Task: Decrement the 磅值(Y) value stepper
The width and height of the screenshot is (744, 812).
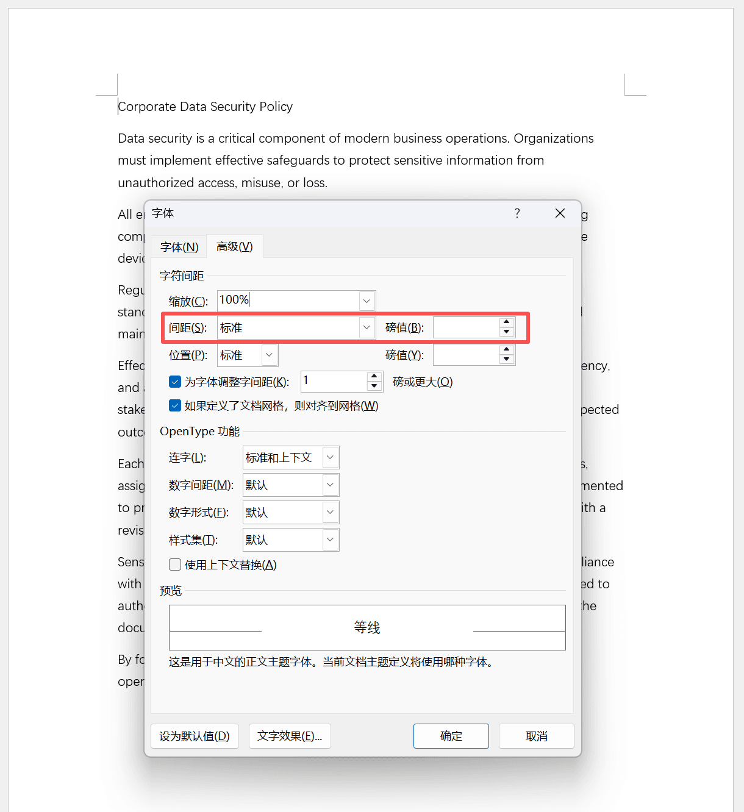Action: click(x=506, y=359)
